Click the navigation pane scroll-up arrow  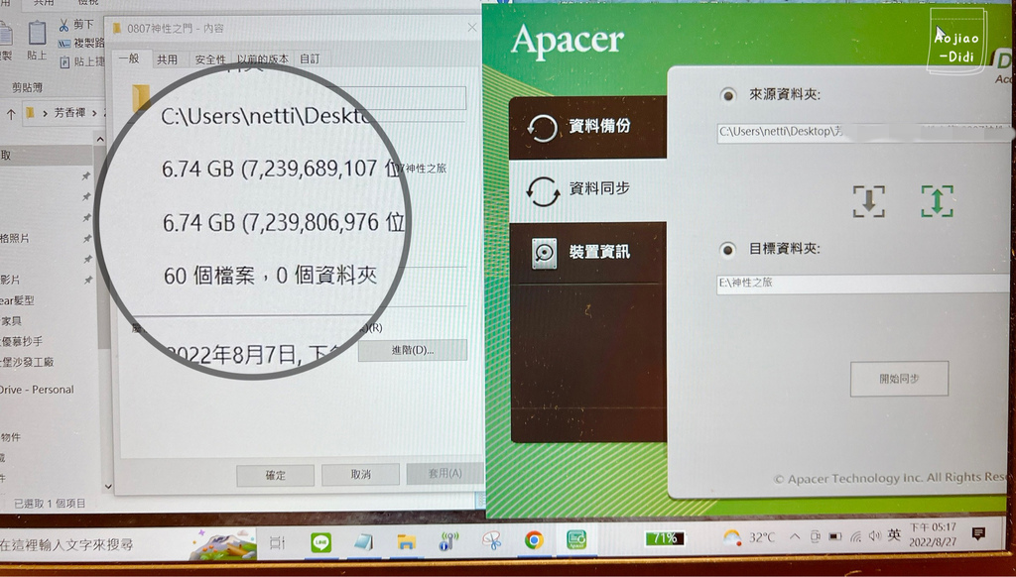[100, 139]
